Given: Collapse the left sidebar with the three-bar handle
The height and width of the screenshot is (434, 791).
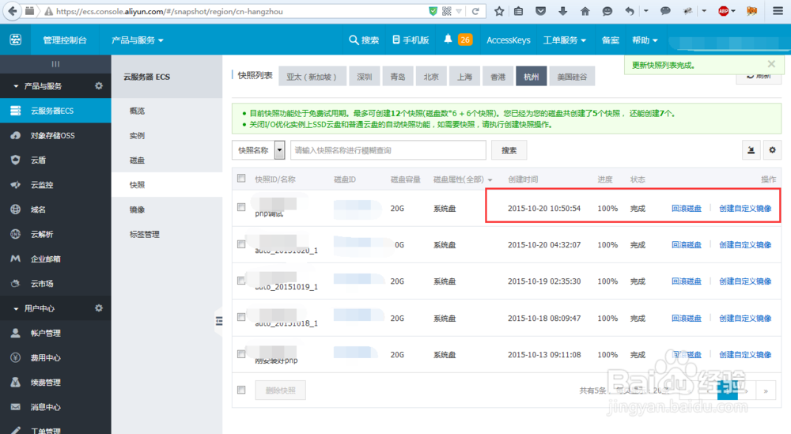Looking at the screenshot, I should tap(55, 64).
